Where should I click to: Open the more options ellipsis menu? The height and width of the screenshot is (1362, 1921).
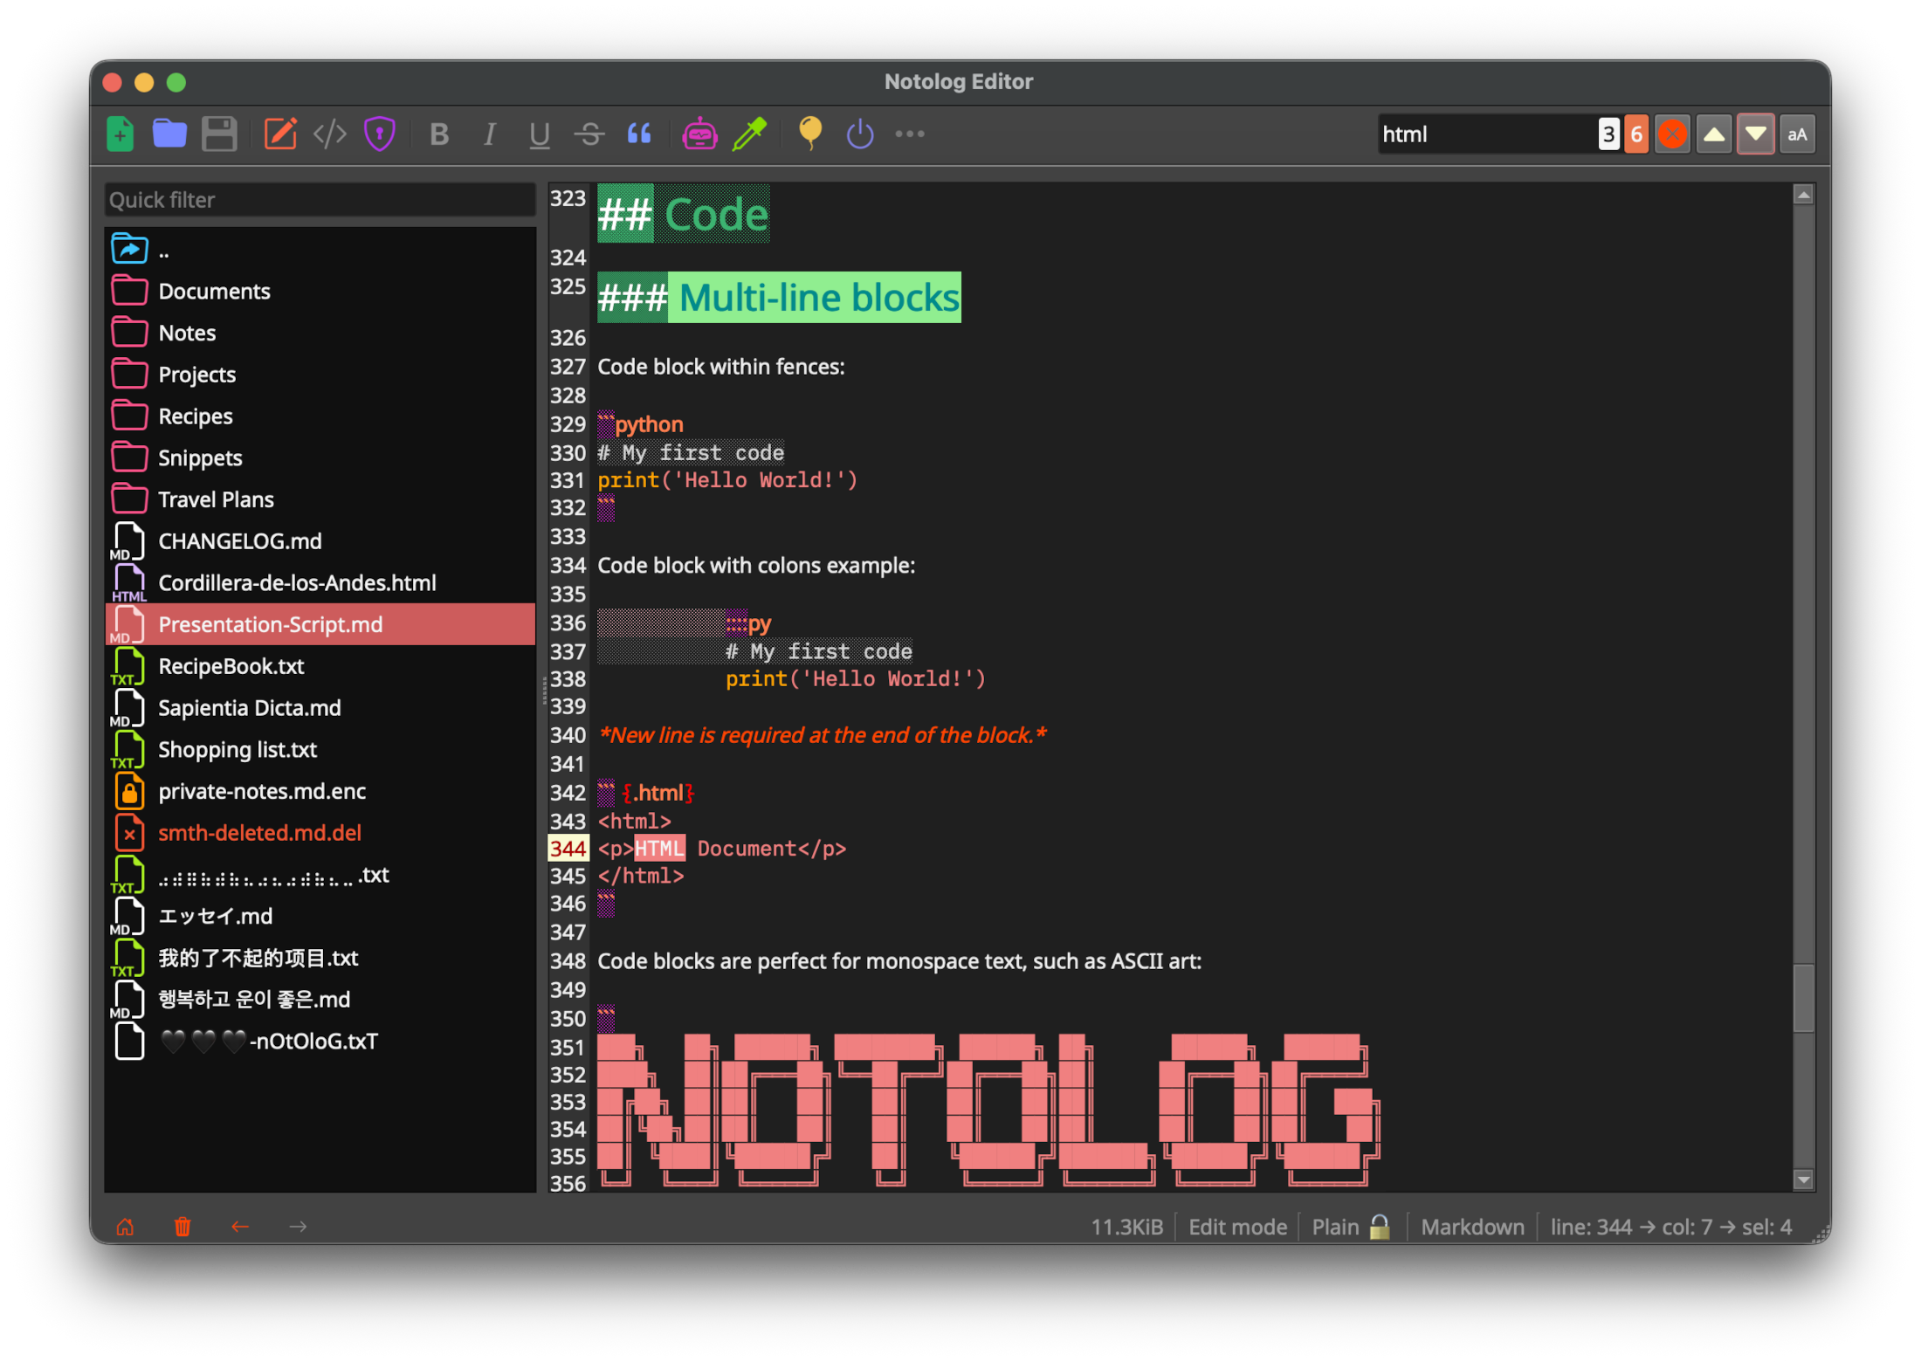(x=909, y=134)
